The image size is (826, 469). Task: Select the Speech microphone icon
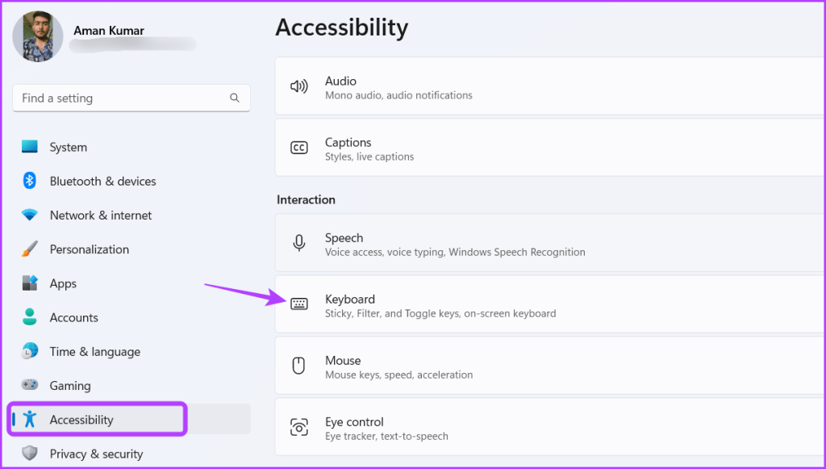click(x=299, y=243)
